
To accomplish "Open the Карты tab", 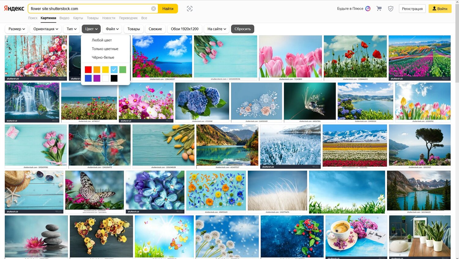I will (x=78, y=18).
